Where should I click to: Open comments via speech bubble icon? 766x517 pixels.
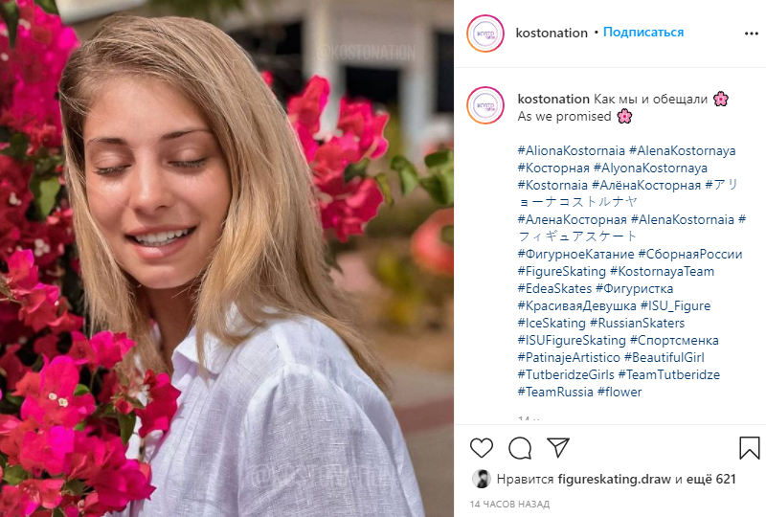coord(520,448)
